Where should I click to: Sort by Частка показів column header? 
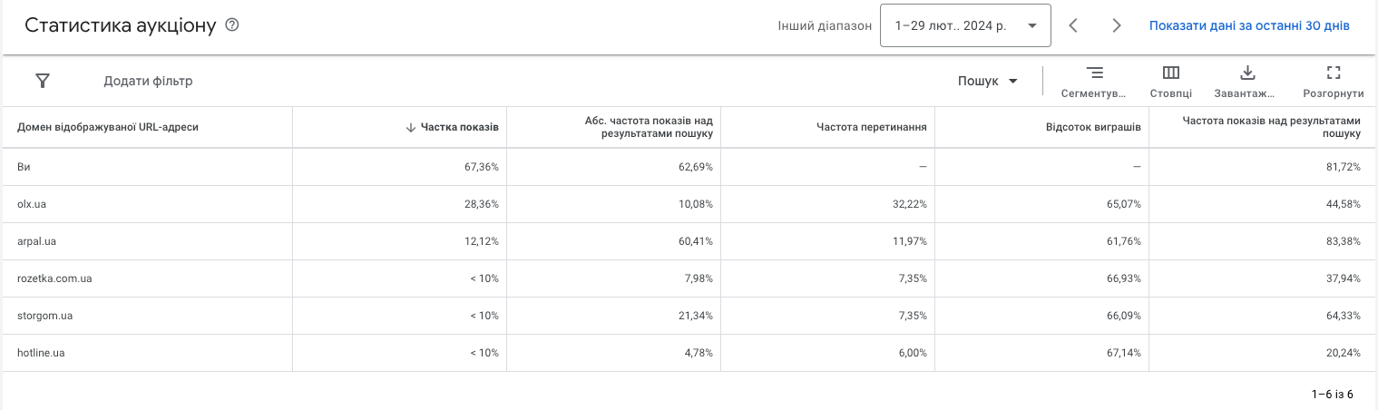[x=459, y=127]
